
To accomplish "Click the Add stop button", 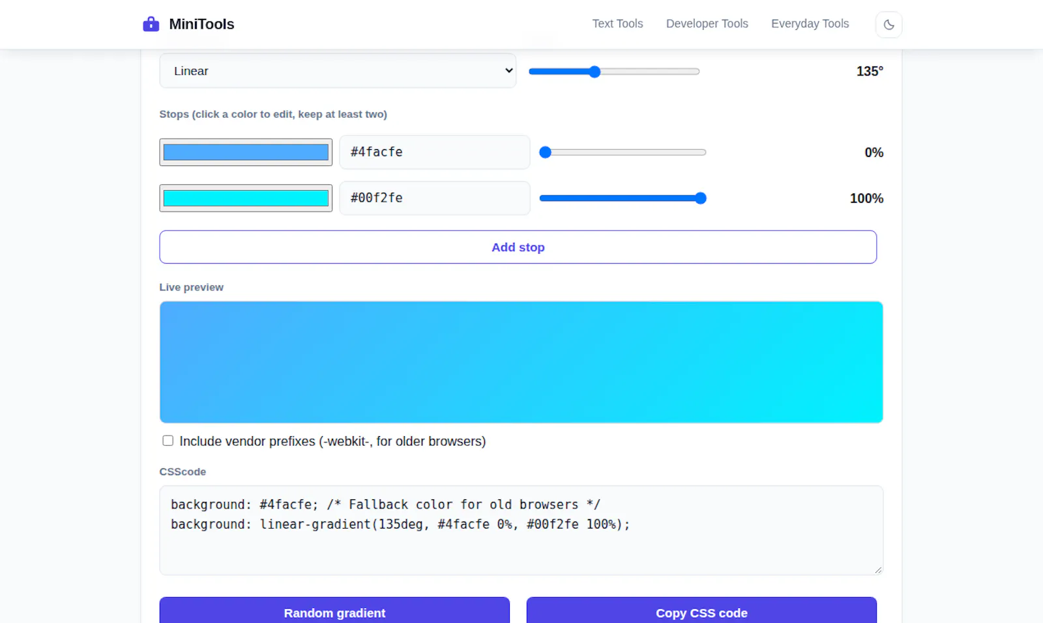I will click(x=518, y=247).
